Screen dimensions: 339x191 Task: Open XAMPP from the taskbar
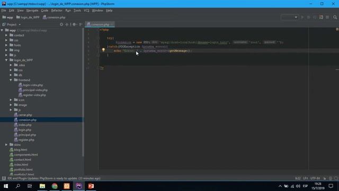pos(67,186)
